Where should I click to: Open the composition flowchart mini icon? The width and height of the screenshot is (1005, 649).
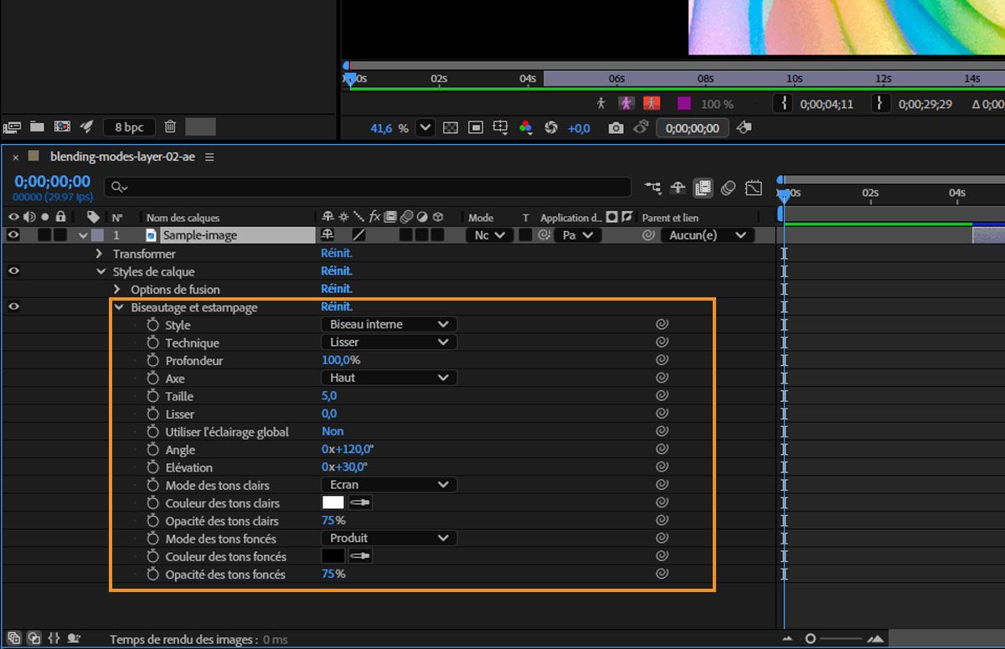click(652, 188)
